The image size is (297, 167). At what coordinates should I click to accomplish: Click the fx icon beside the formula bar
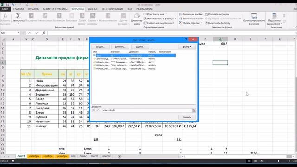click(x=44, y=33)
